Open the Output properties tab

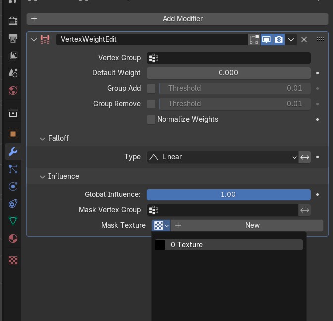[13, 39]
